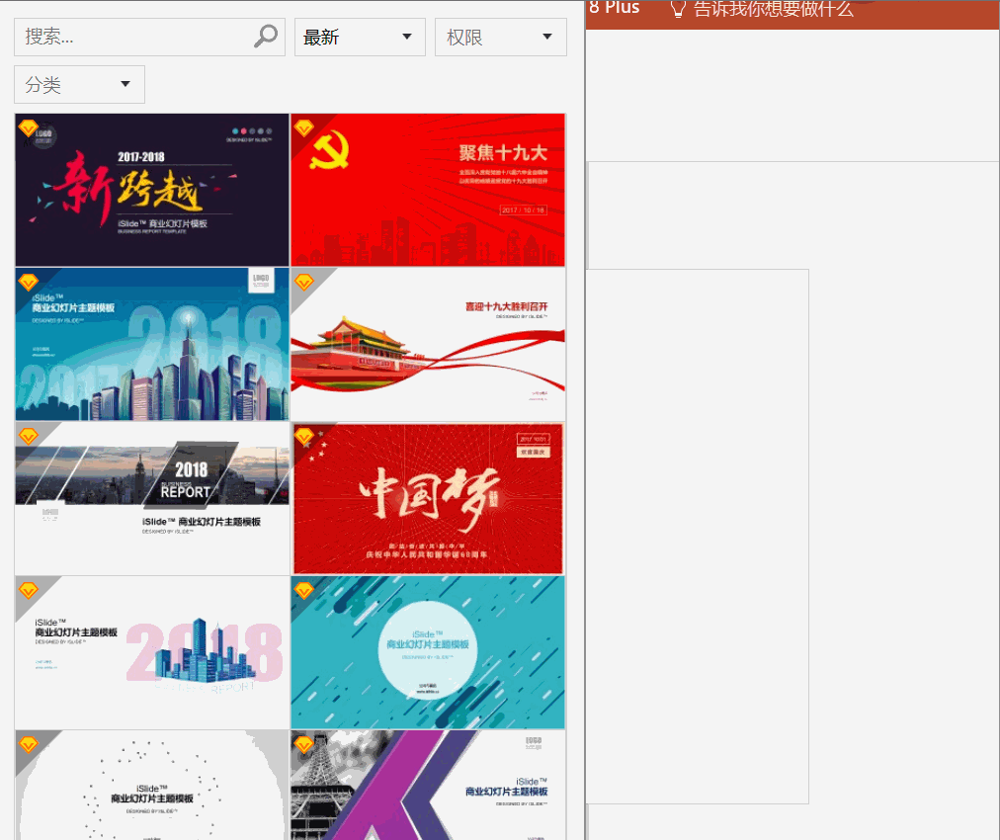Click the lightbulb tell-me icon
Image resolution: width=1000 pixels, height=840 pixels.
pyautogui.click(x=678, y=8)
